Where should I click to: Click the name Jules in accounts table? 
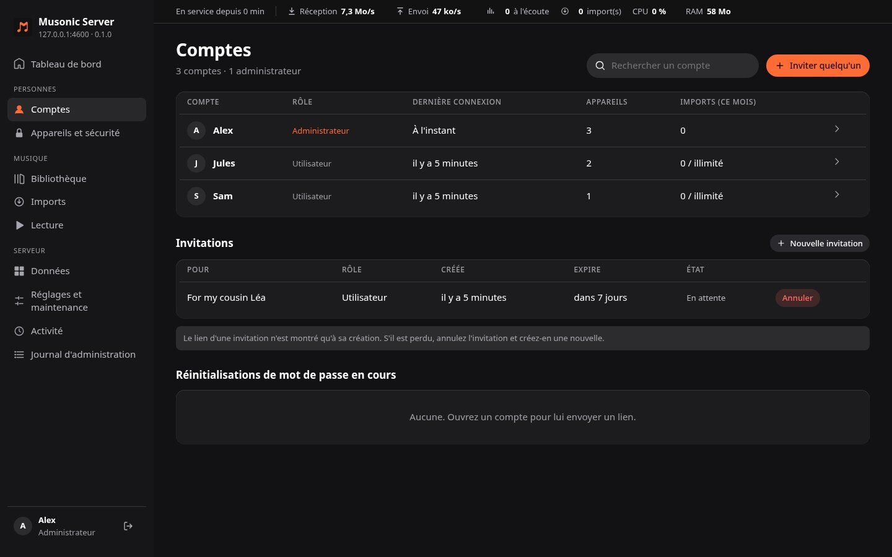point(224,163)
